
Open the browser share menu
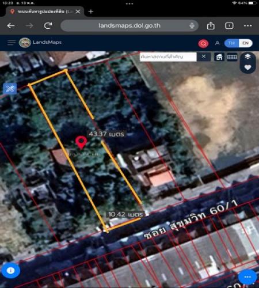pyautogui.click(x=211, y=25)
